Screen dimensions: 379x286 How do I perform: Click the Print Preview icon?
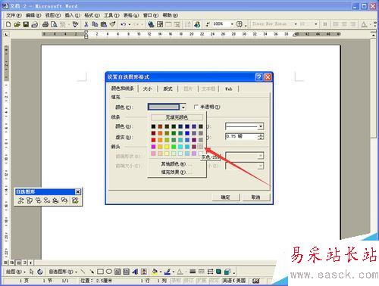[x=54, y=24]
